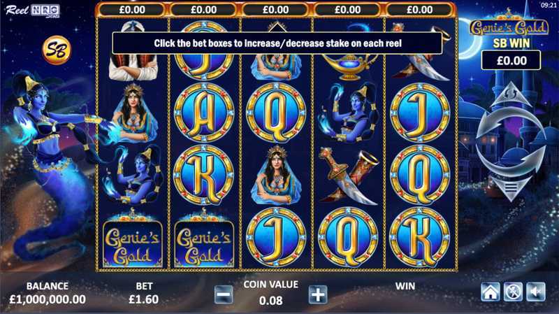Decrease coin value with minus button

(224, 294)
